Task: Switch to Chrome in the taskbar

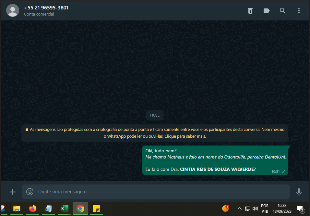Action: coord(80,209)
